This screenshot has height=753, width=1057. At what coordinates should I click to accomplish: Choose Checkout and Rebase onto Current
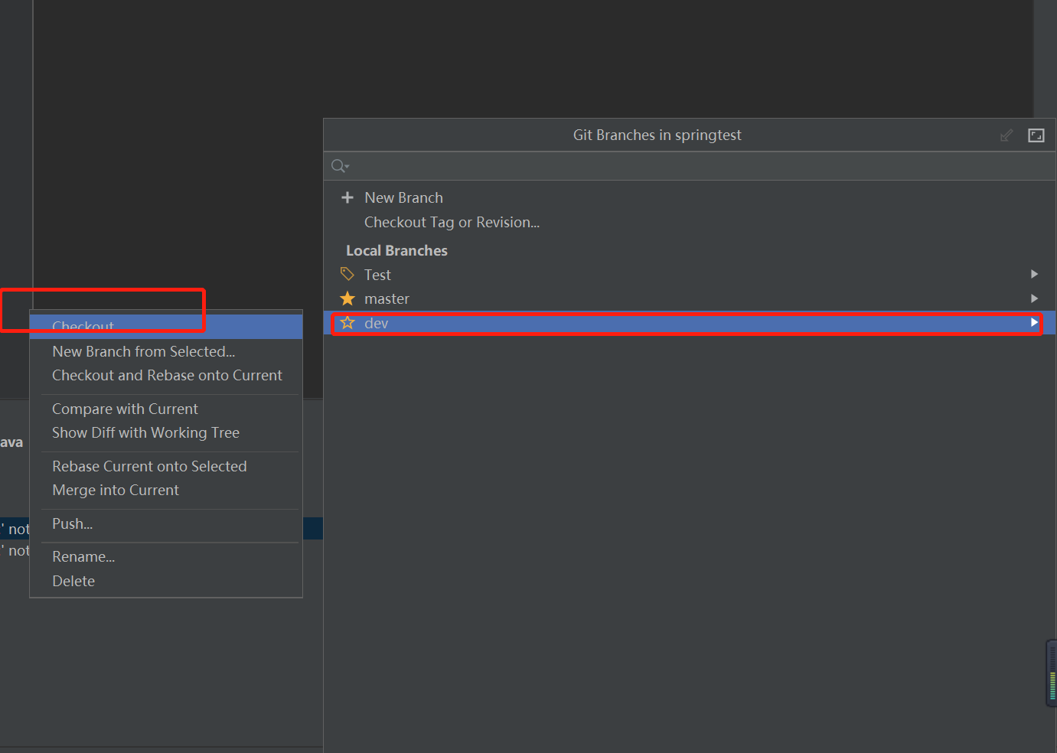coord(167,375)
